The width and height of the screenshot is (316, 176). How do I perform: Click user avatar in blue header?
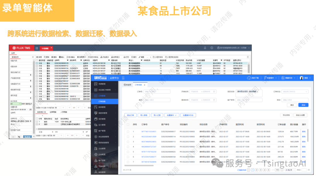pos(301,78)
